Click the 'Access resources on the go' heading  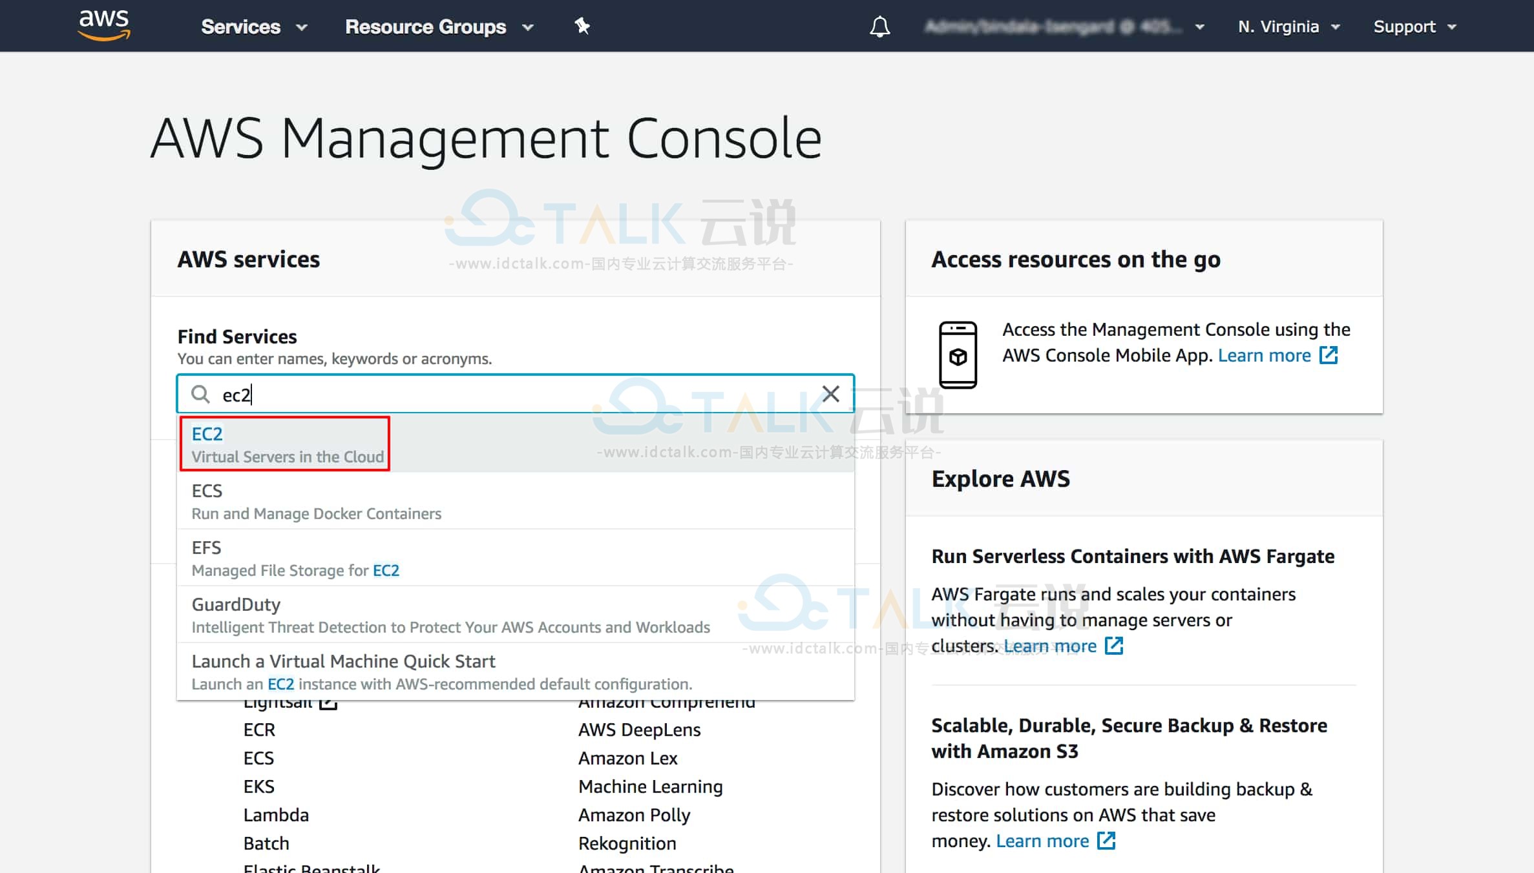(x=1076, y=259)
